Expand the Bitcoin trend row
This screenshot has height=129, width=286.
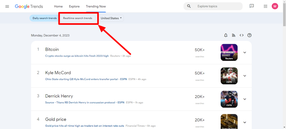tap(245, 52)
